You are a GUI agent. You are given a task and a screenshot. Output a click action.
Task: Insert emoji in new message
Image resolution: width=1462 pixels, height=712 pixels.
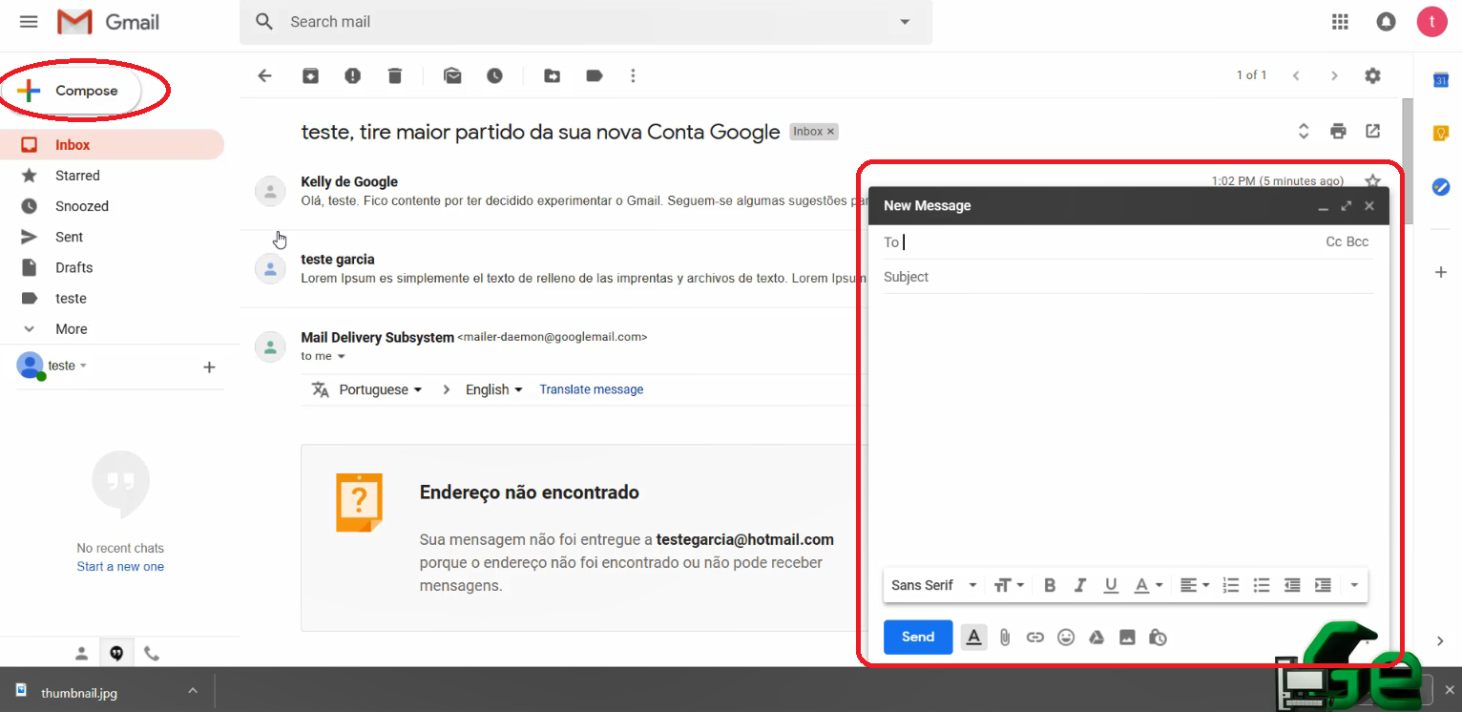(x=1066, y=638)
